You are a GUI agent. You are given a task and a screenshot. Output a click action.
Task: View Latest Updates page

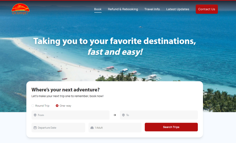[x=178, y=9]
